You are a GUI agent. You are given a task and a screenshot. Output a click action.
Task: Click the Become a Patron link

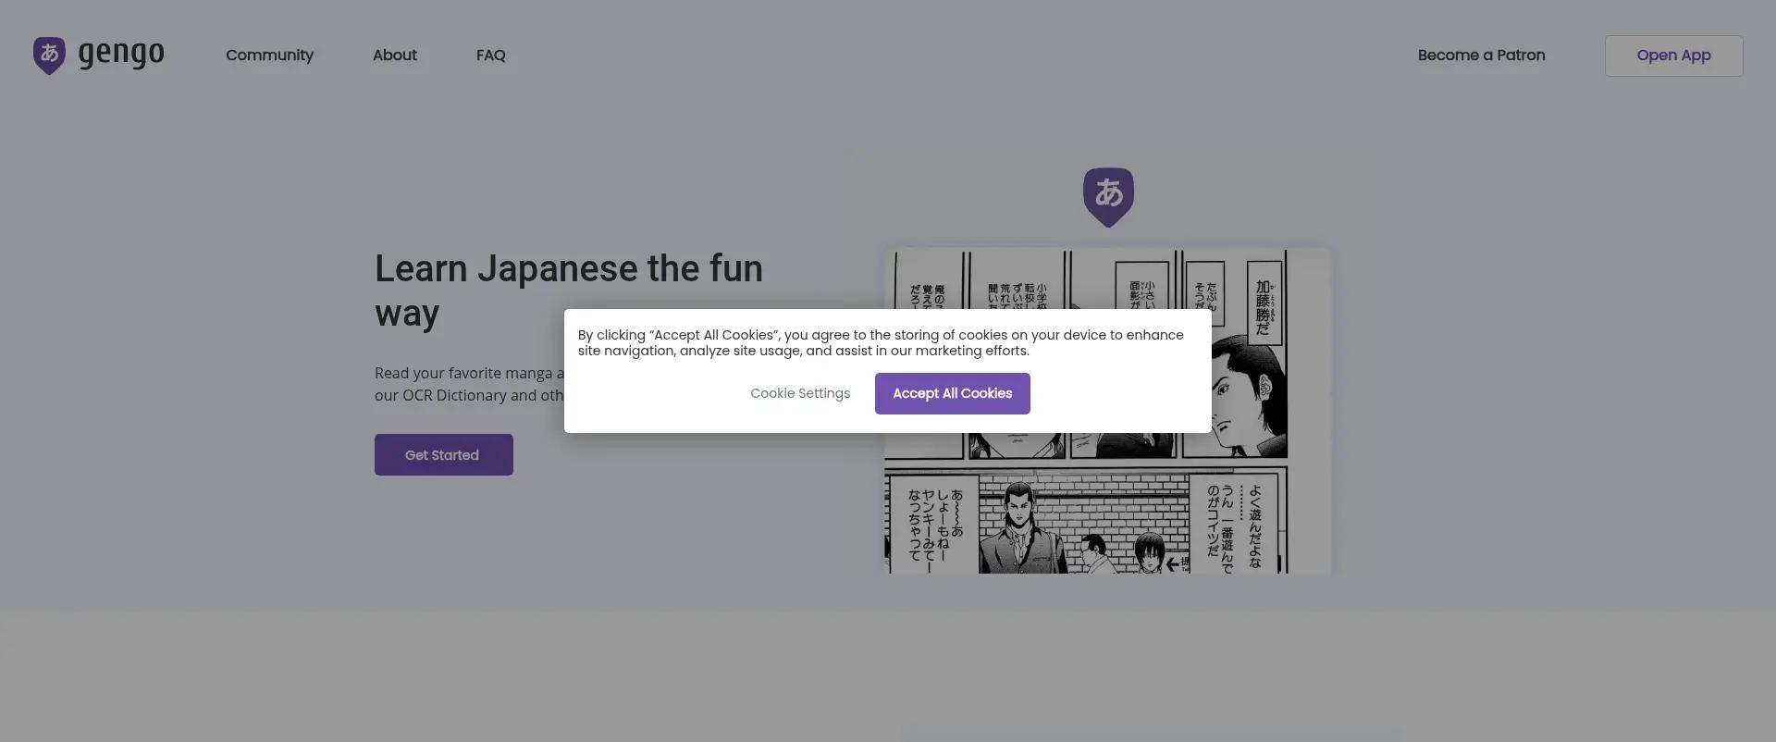1481,56
